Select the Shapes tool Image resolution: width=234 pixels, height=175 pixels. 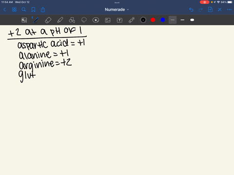tap(72, 20)
